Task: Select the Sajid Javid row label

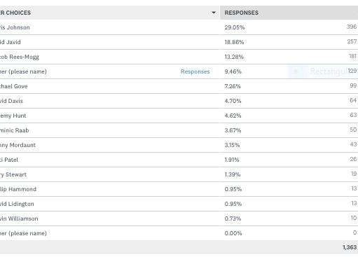Action: (11, 42)
